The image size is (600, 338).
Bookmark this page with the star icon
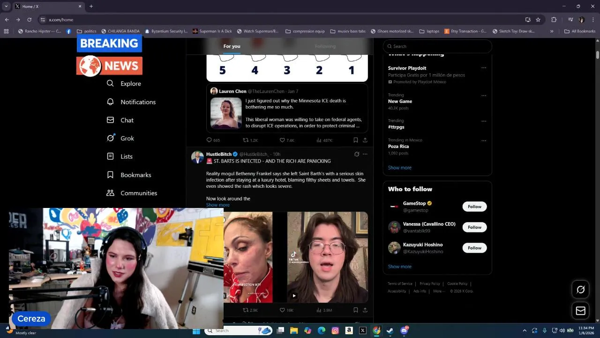(x=538, y=20)
